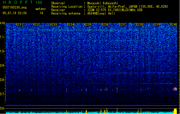
Task: Select the Ogata-vill. Akita-Pref. JAPAN location text
Action: pos(128,7)
